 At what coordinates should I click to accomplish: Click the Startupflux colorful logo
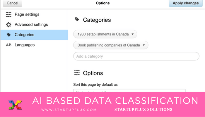pyautogui.click(x=15, y=105)
